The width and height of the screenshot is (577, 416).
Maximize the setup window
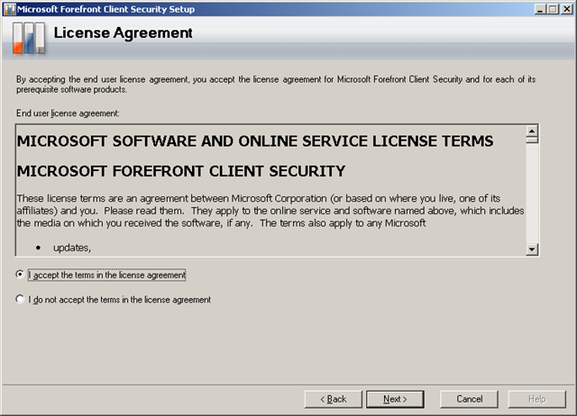click(x=553, y=9)
